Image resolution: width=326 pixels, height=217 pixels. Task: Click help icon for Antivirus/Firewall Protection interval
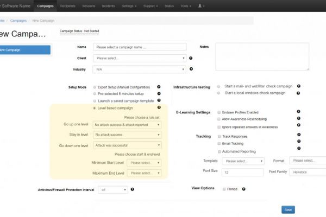pos(132,189)
